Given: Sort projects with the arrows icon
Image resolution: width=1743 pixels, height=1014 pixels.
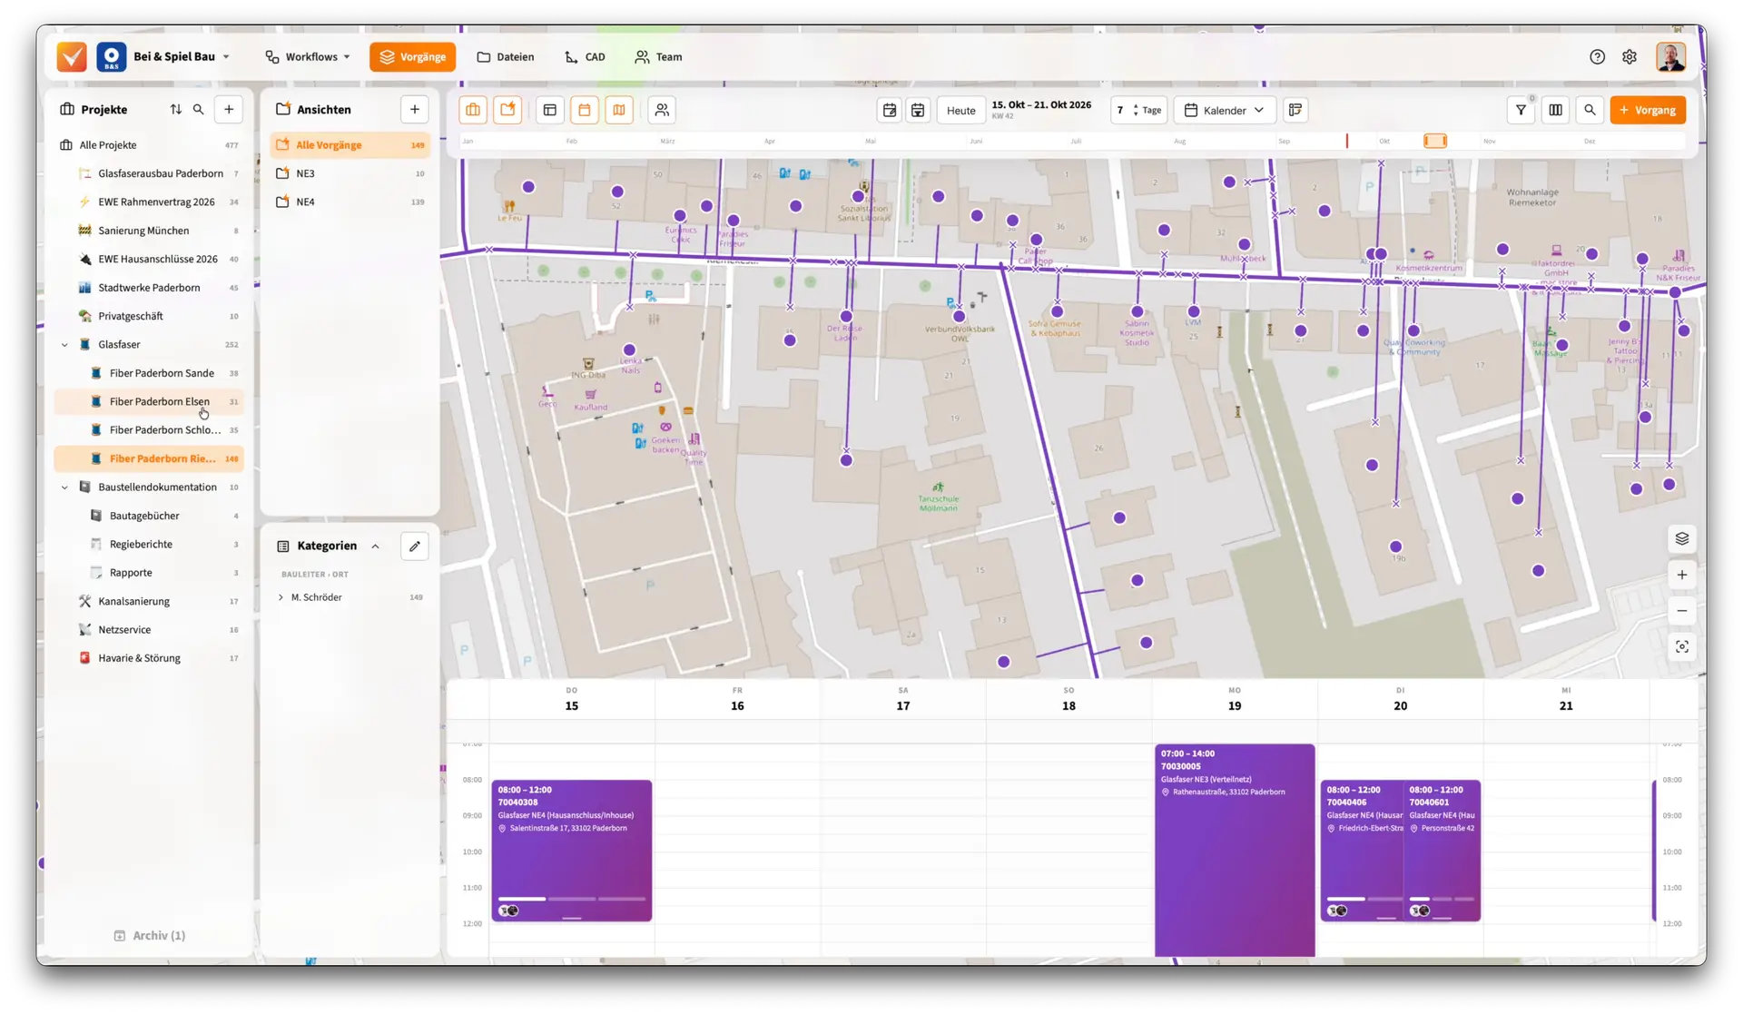Looking at the screenshot, I should click(x=175, y=110).
